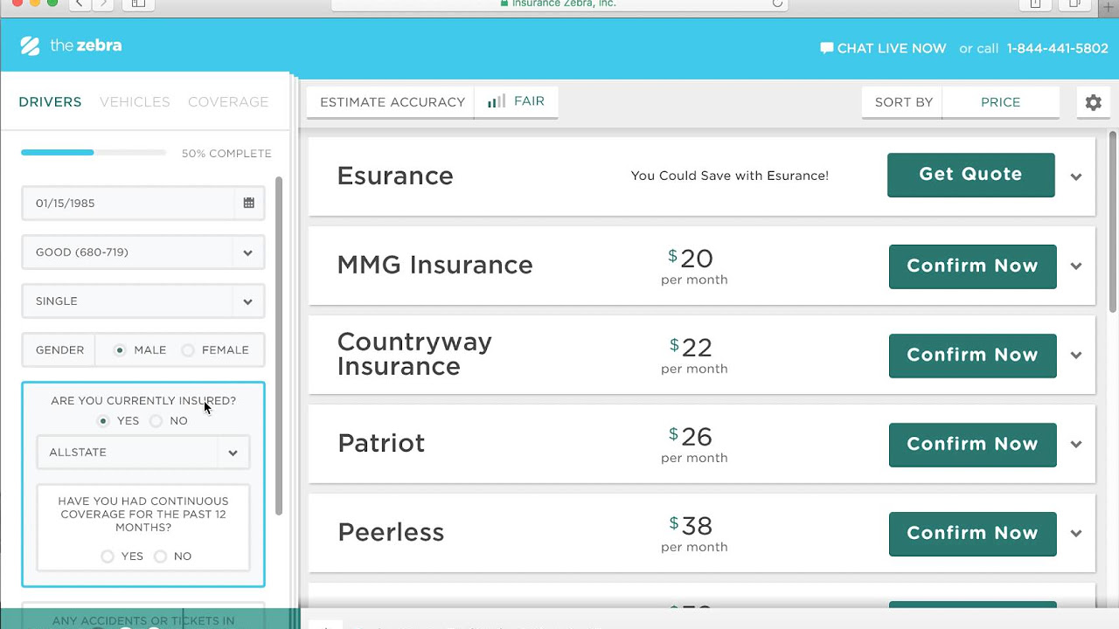The image size is (1119, 629).
Task: Switch to the Drivers tab
Action: 50,102
